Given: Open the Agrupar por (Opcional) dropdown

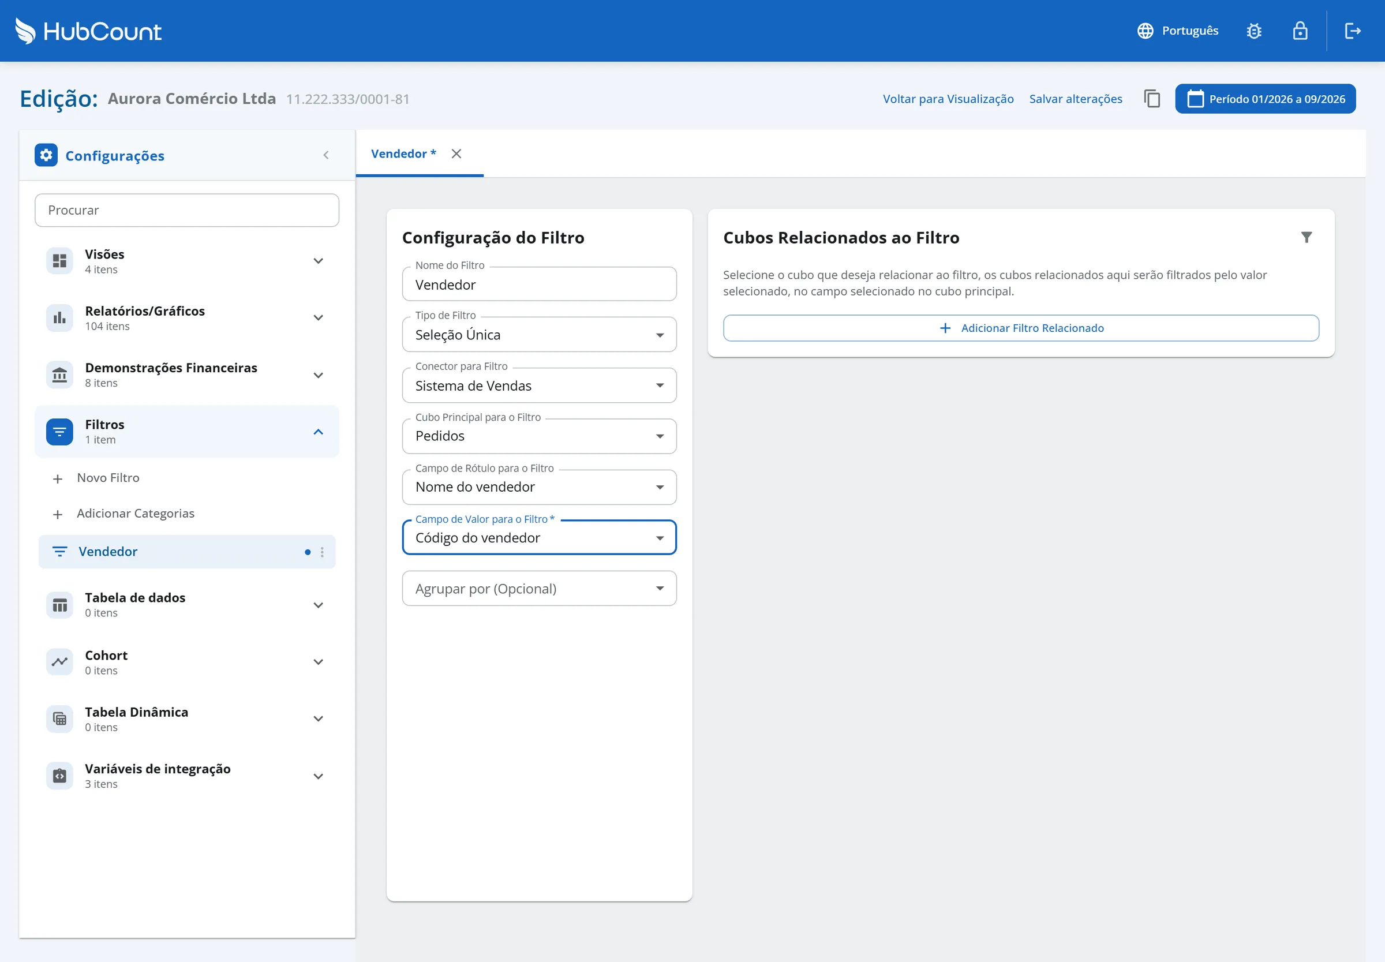Looking at the screenshot, I should point(539,588).
